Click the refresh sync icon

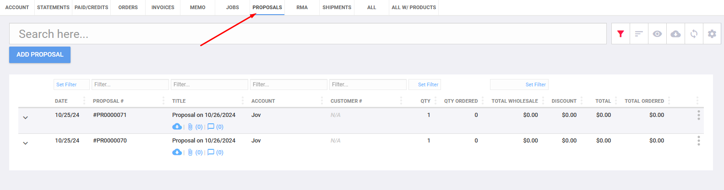tap(694, 34)
